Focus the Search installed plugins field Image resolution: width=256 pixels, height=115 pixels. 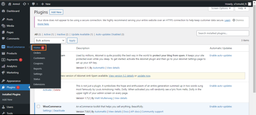point(223,33)
